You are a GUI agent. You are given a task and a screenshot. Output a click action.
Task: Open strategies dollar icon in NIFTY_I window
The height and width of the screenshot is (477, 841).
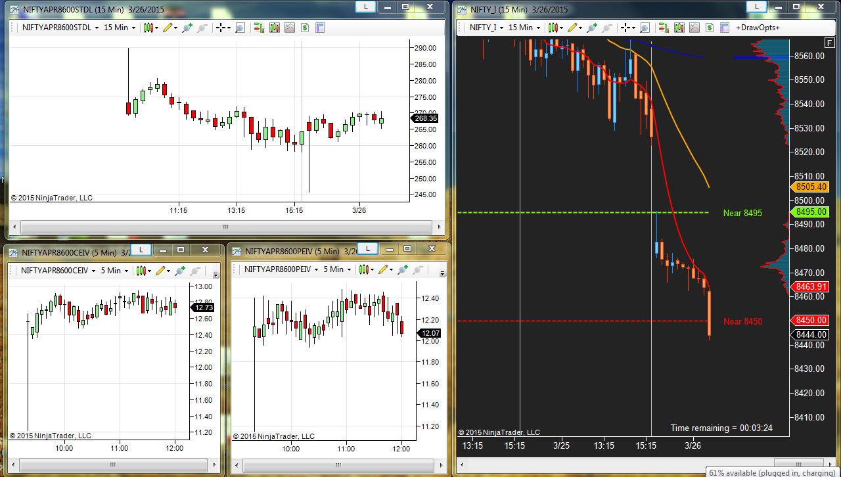[710, 28]
